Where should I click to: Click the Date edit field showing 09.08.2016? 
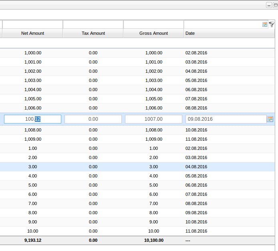click(226, 119)
